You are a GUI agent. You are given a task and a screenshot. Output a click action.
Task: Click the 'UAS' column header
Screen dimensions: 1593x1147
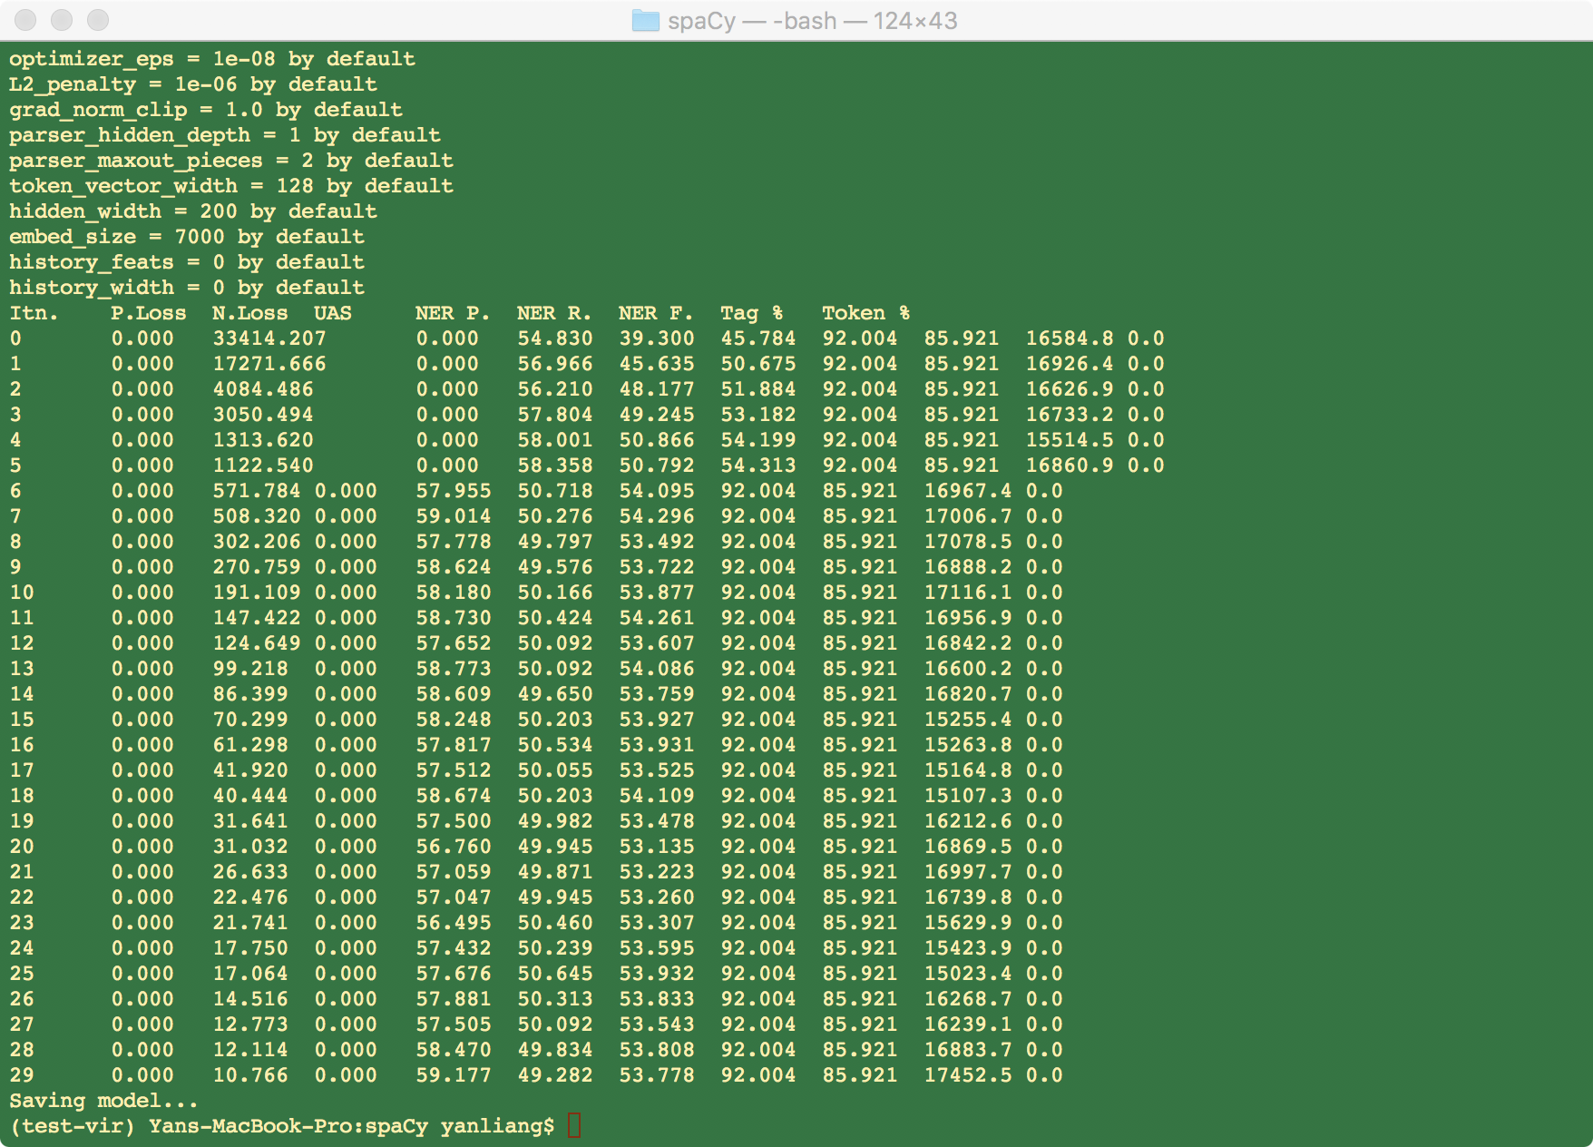[x=333, y=313]
